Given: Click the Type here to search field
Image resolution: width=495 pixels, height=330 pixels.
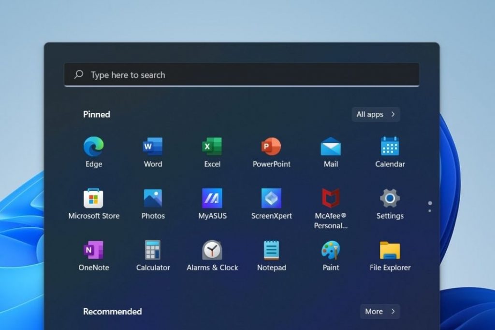Looking at the screenshot, I should 242,75.
